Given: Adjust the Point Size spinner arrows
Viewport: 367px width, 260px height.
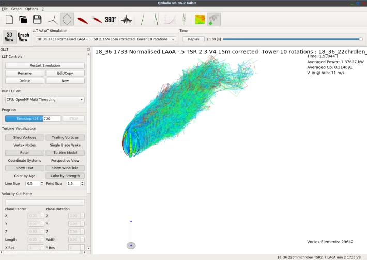Looking at the screenshot, I should click(82, 183).
